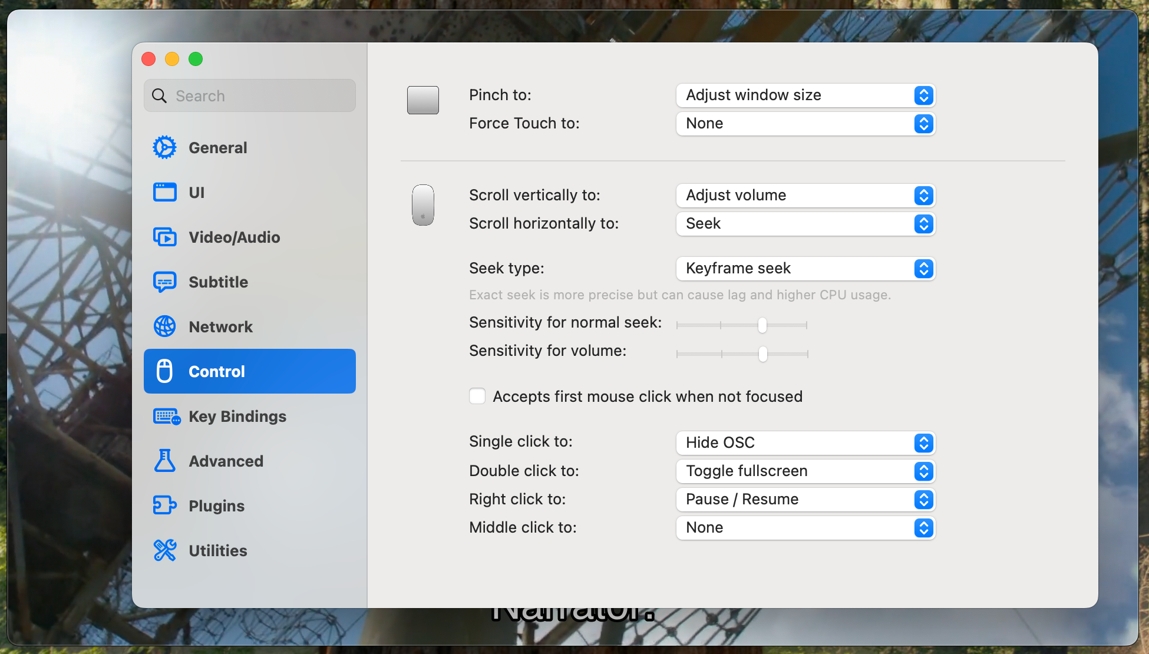Switch to the General preferences tab
The image size is (1149, 654).
pyautogui.click(x=250, y=147)
